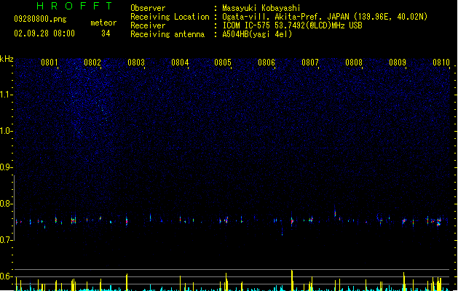Click the HROFFT title text
The image size is (458, 291).
74,6
